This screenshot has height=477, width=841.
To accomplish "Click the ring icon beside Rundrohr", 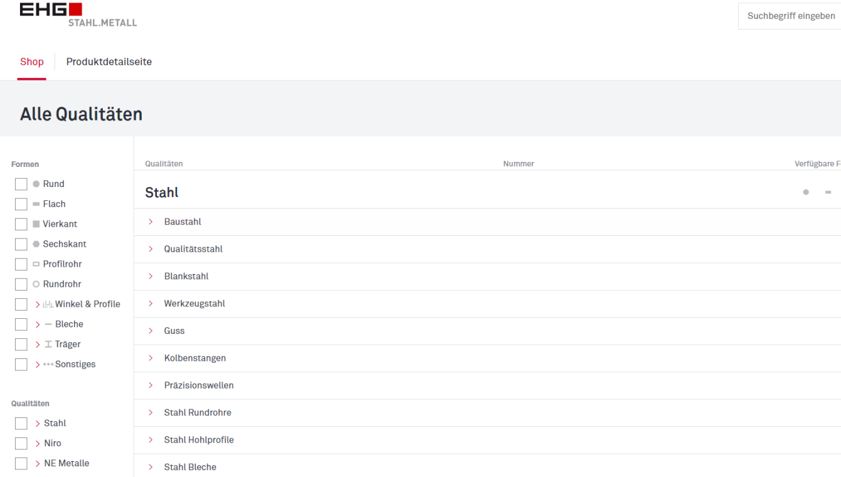I will [36, 284].
